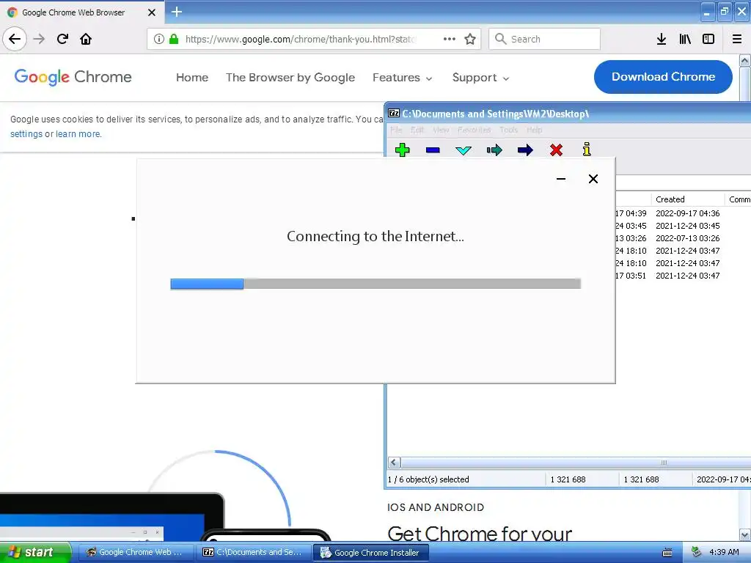Click the browser forward arrow
This screenshot has width=751, height=563.
(x=40, y=39)
